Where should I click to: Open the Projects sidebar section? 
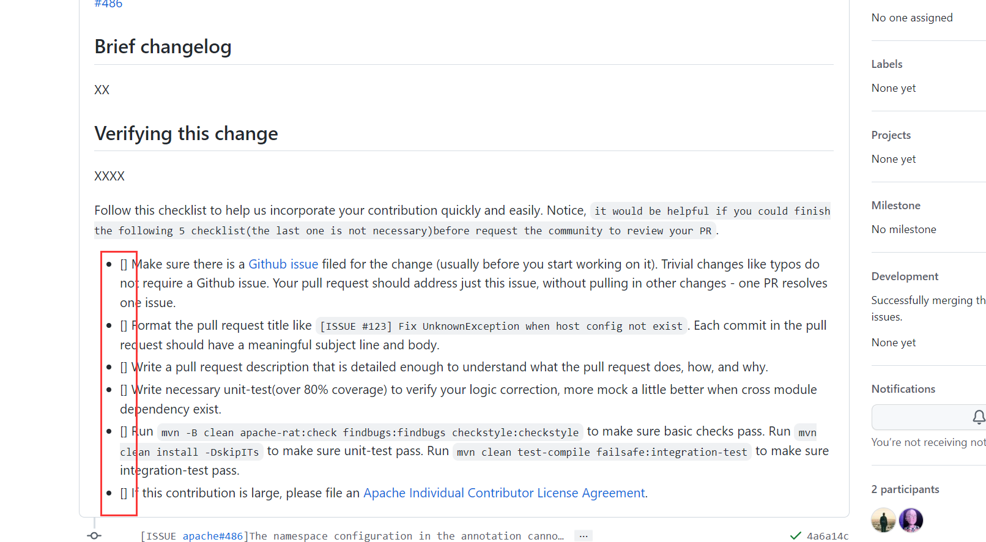[891, 135]
